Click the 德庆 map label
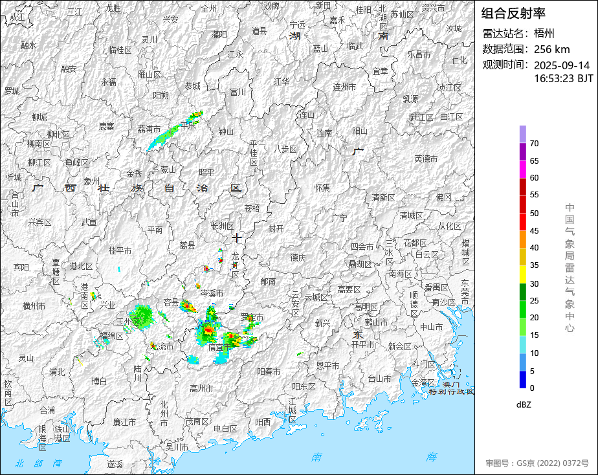 coord(298,258)
